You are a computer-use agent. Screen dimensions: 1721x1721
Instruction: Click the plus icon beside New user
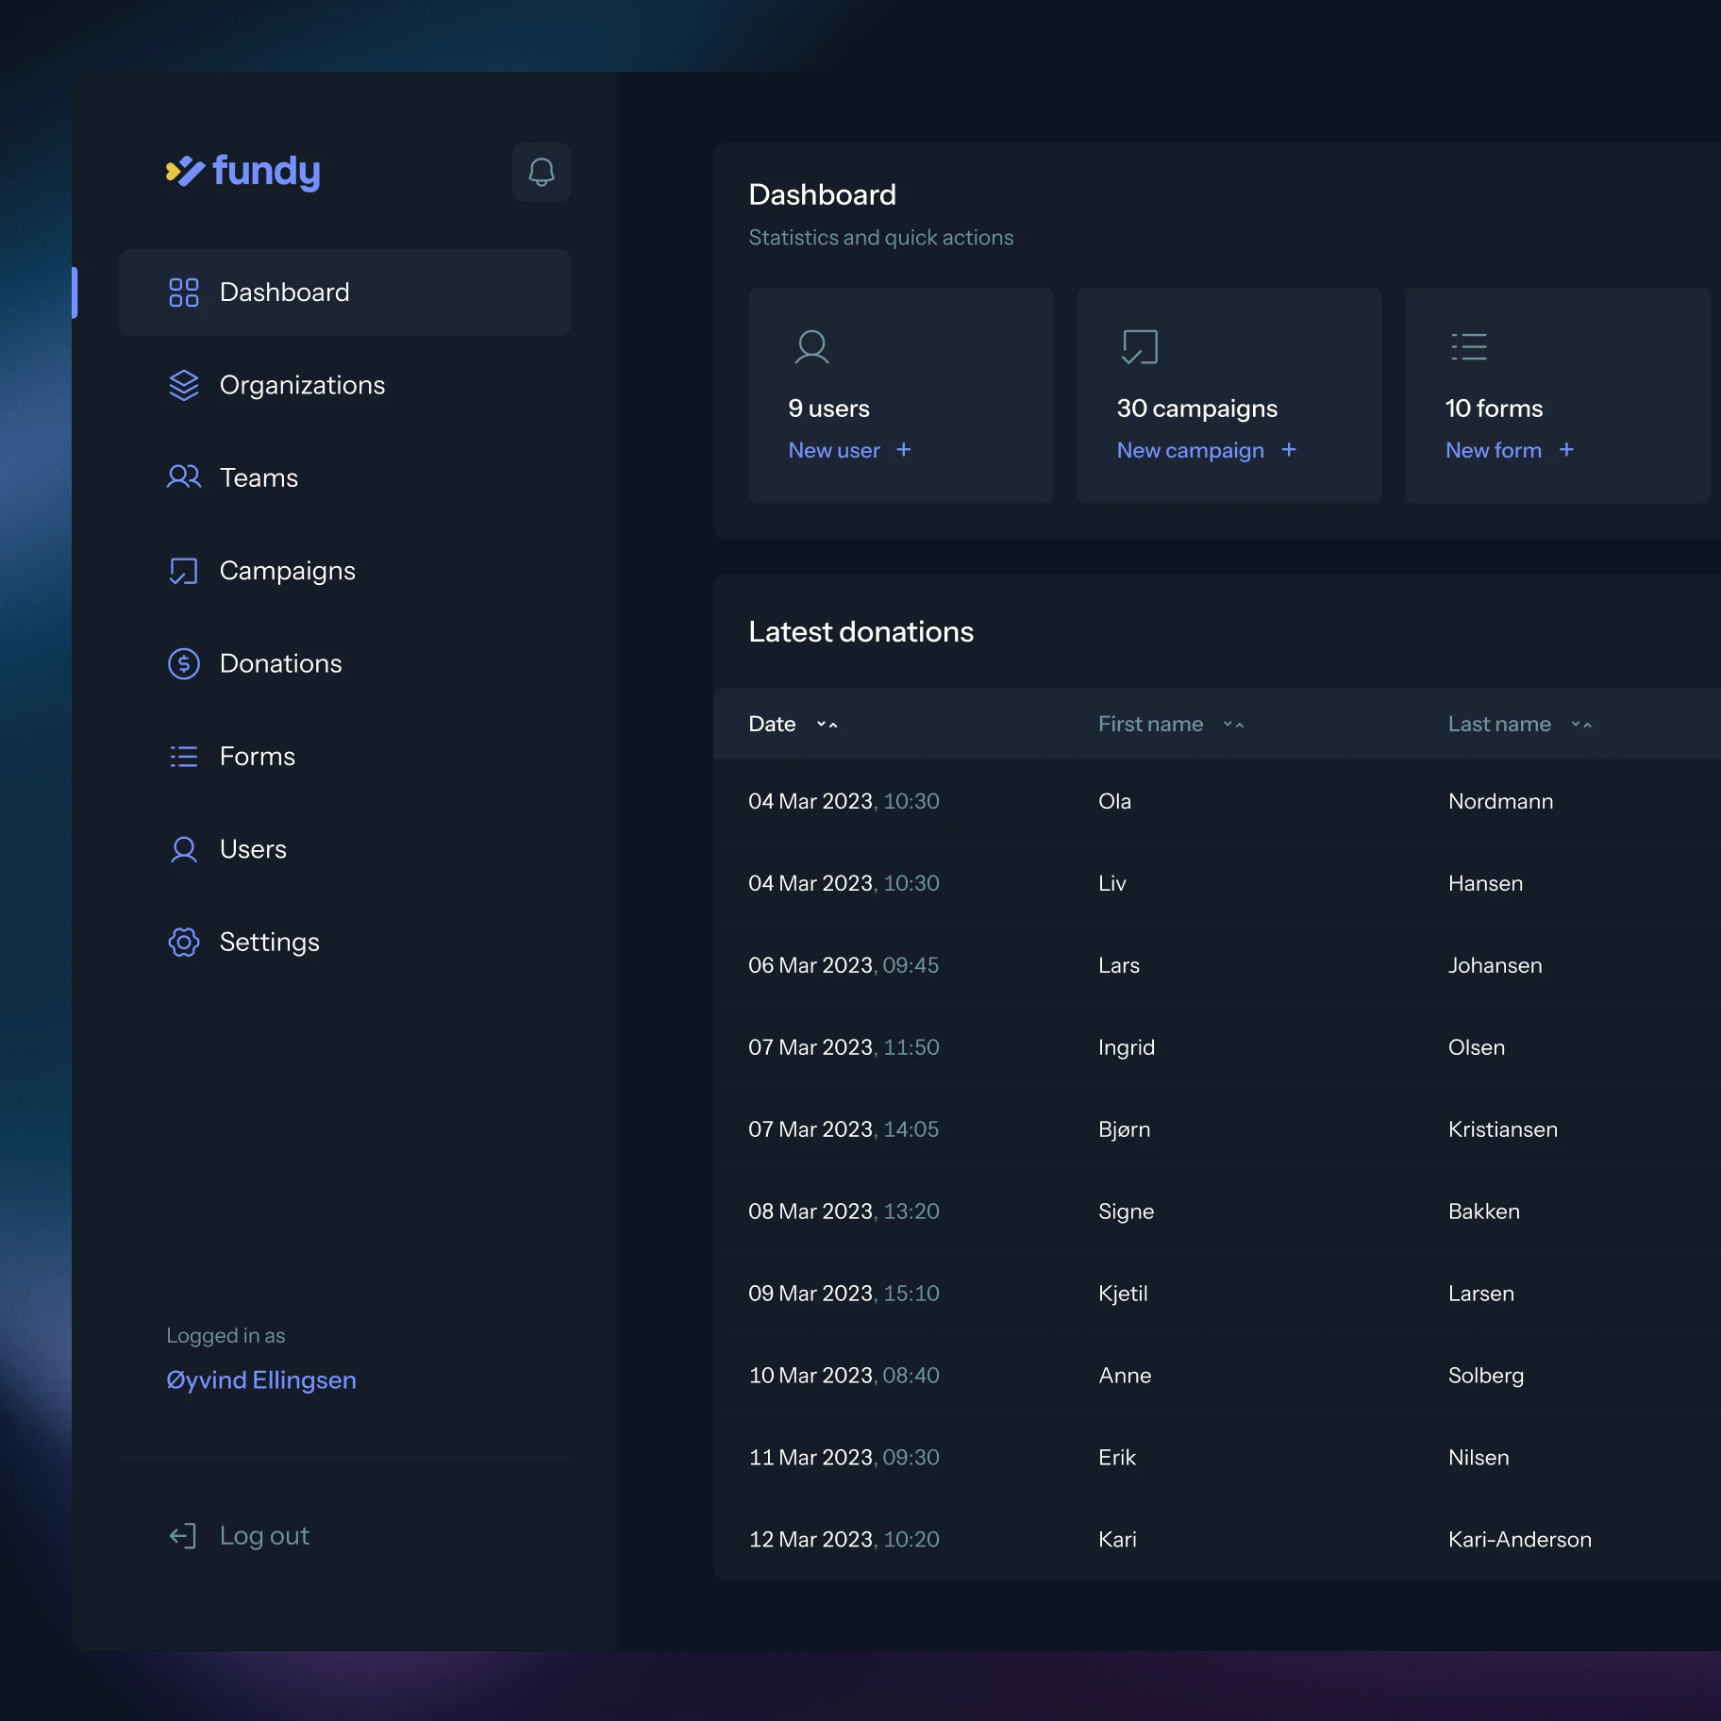[x=904, y=450]
